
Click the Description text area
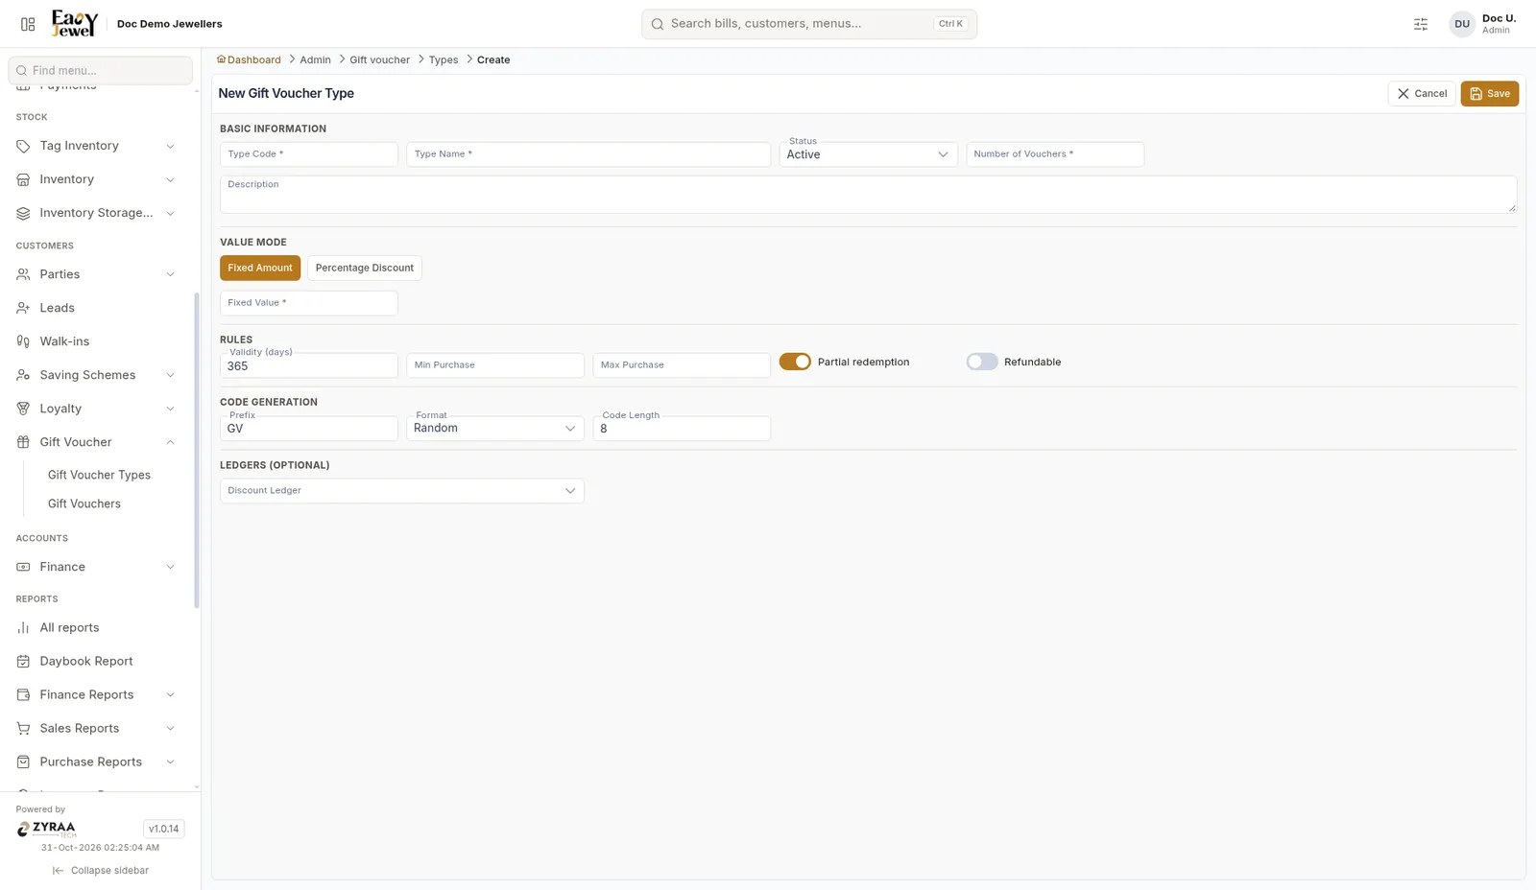click(869, 195)
